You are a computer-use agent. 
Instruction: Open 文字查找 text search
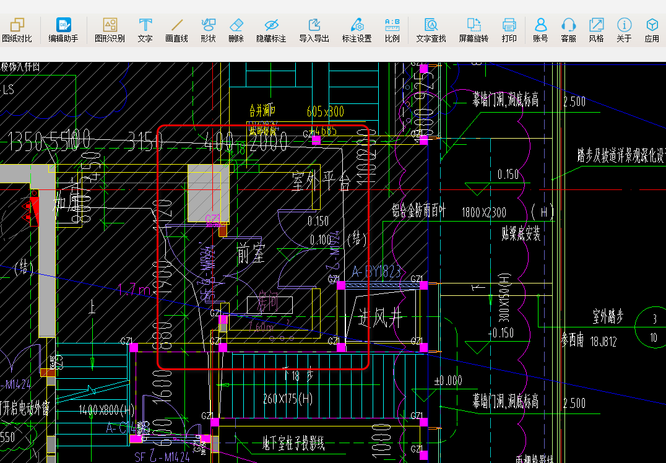click(x=431, y=29)
